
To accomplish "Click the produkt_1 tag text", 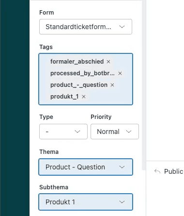I will tap(64, 97).
